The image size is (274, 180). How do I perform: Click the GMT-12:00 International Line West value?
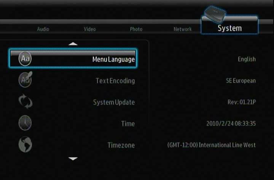pyautogui.click(x=212, y=145)
